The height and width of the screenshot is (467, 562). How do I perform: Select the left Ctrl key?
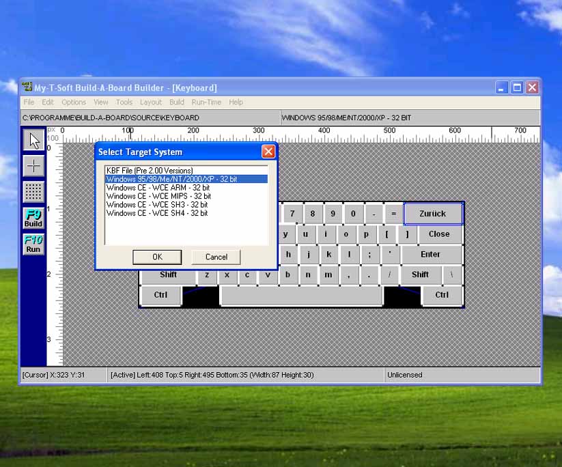161,295
